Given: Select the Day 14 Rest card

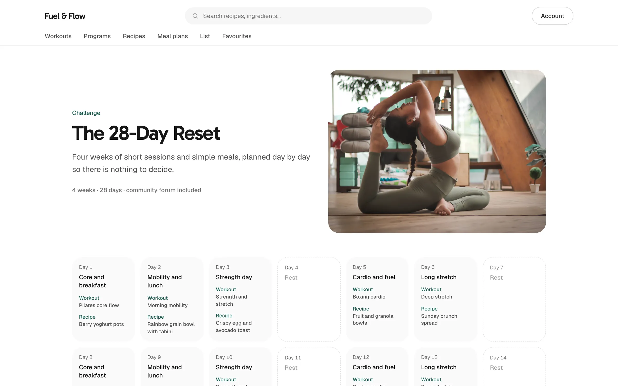Looking at the screenshot, I should pyautogui.click(x=514, y=367).
